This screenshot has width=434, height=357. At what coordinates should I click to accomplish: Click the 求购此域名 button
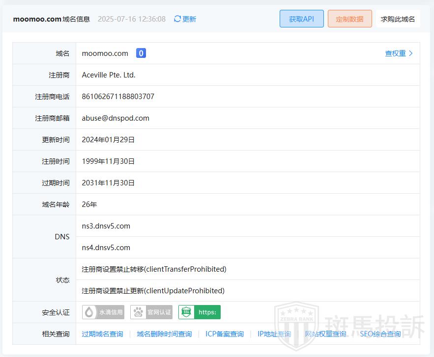pos(398,19)
